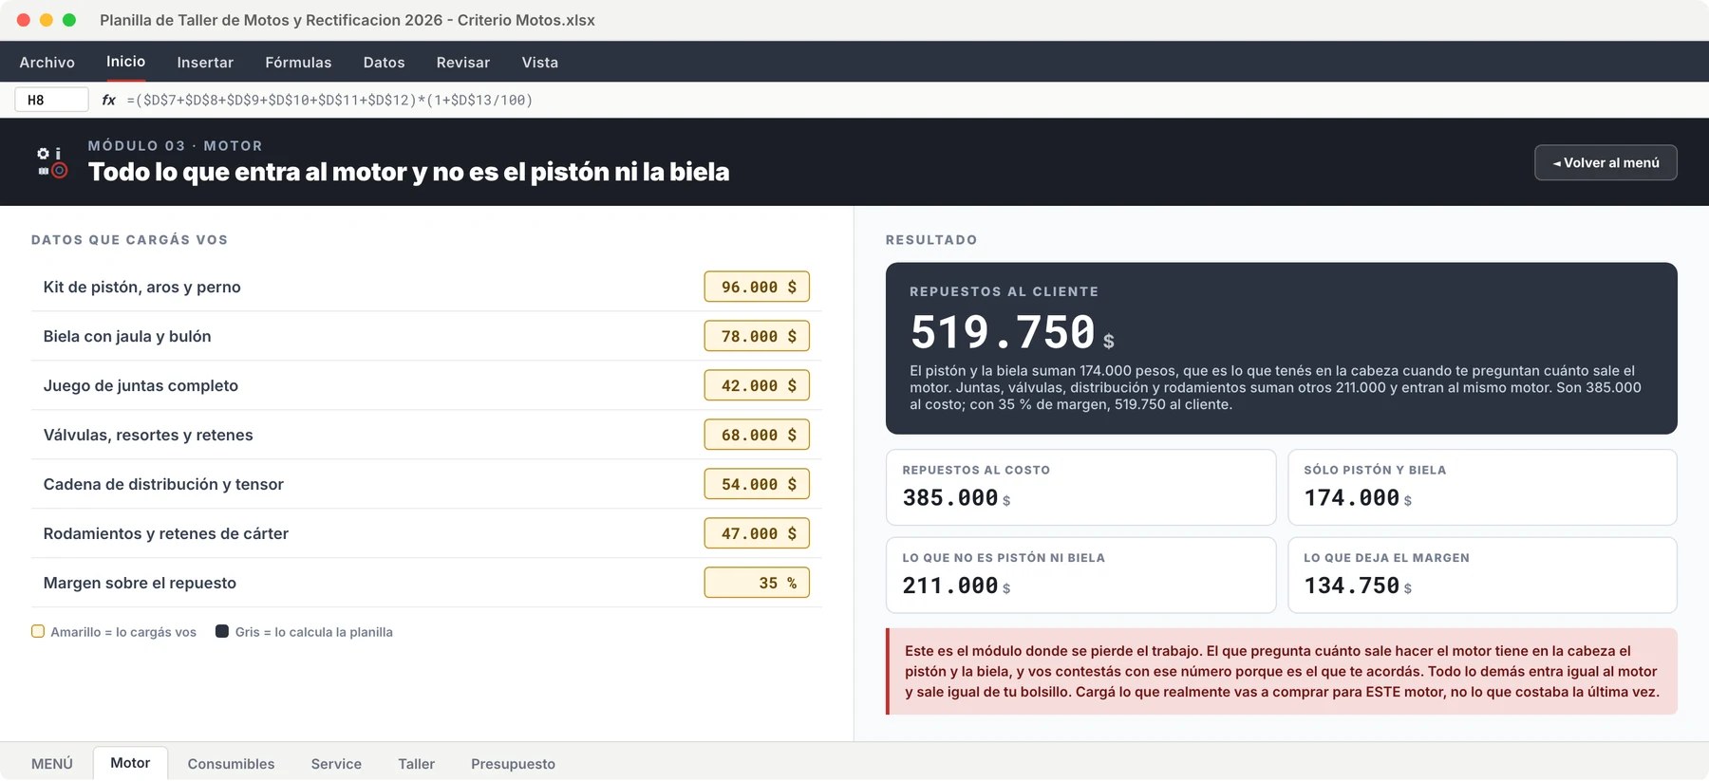The image size is (1709, 781).
Task: Open the Revisar menu
Action: 463,63
